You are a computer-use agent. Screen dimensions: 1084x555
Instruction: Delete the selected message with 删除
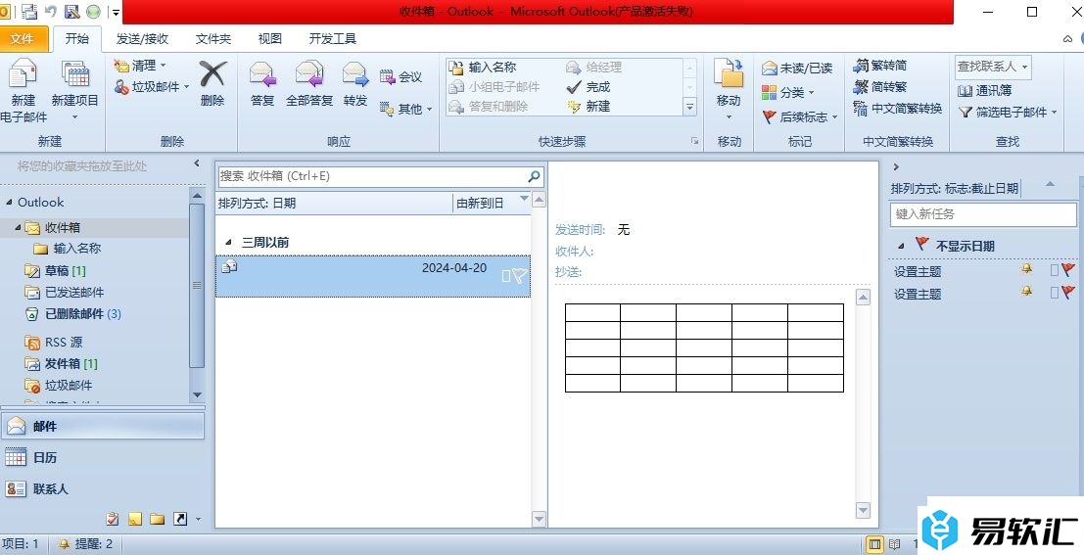(x=212, y=83)
